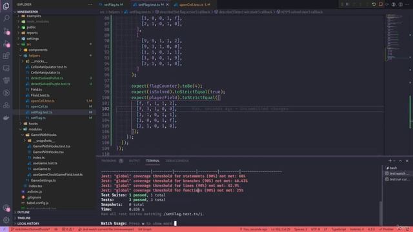Open the Docker view in activity bar
Screen dimensions: 413x232
pos(6,117)
